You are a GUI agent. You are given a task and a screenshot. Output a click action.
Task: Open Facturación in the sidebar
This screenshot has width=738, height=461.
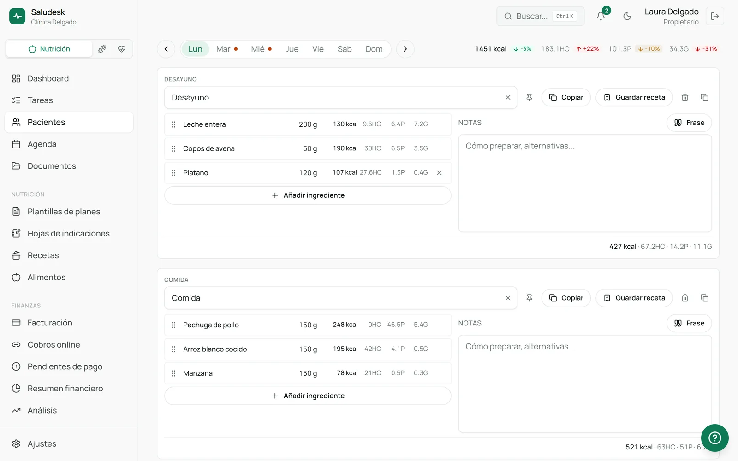(x=69, y=323)
